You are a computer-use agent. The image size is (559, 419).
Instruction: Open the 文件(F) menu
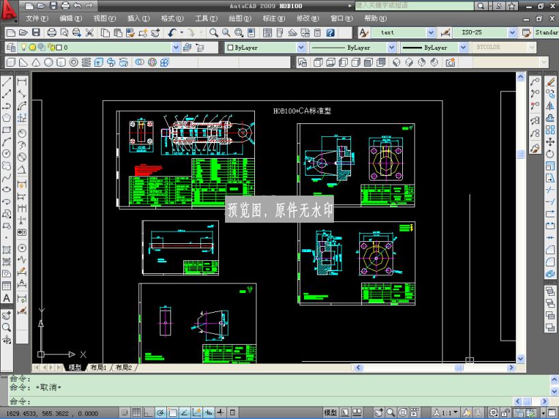click(x=37, y=18)
